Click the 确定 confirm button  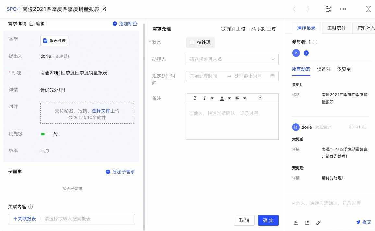(x=268, y=220)
